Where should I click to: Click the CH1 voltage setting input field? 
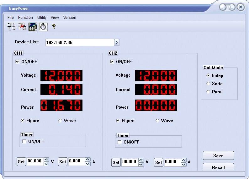coord(35,162)
